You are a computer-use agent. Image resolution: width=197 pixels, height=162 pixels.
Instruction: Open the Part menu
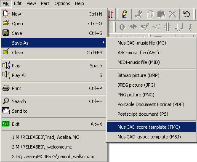coord(45,3)
